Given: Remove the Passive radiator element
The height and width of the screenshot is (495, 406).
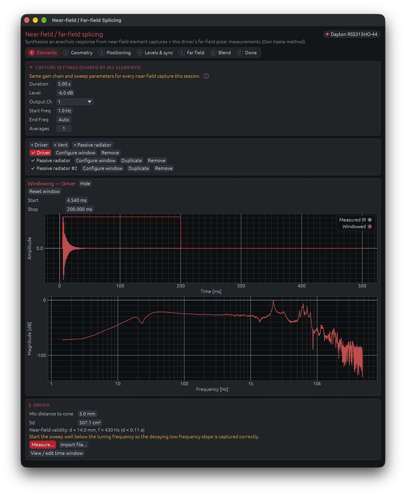Looking at the screenshot, I should tap(157, 161).
